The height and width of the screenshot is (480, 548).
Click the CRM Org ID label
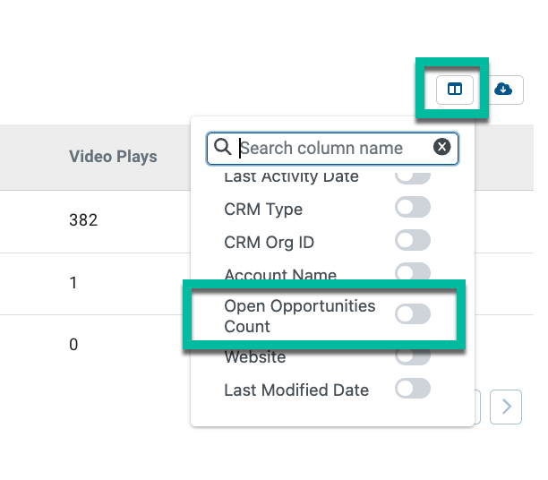(270, 243)
